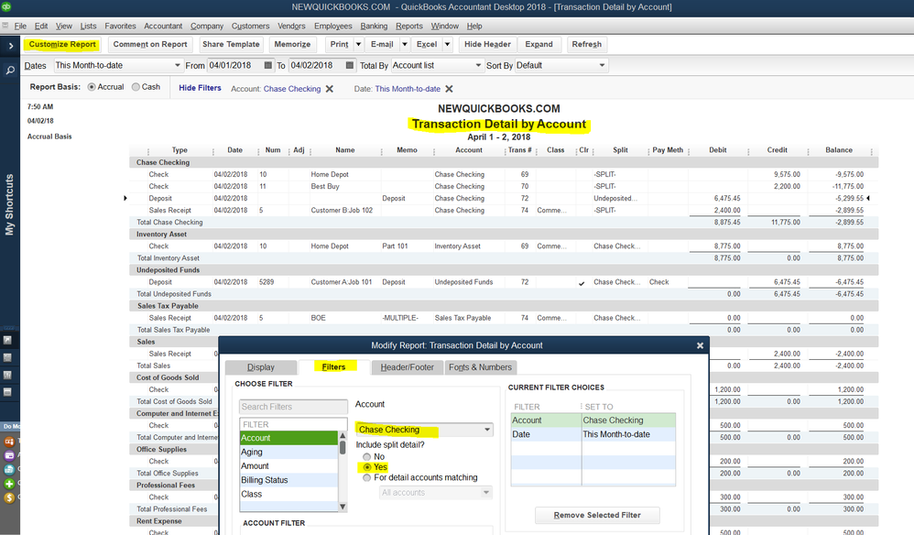
Task: Click the calendar icon beside the From date
Action: tap(267, 66)
